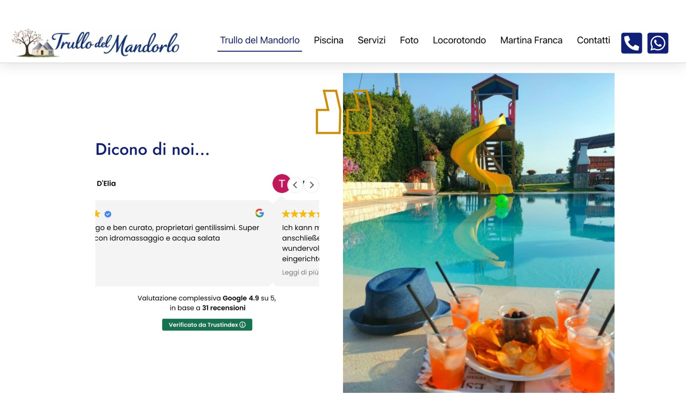Click the star rating in the German review
The height and width of the screenshot is (393, 686).
pyautogui.click(x=300, y=214)
